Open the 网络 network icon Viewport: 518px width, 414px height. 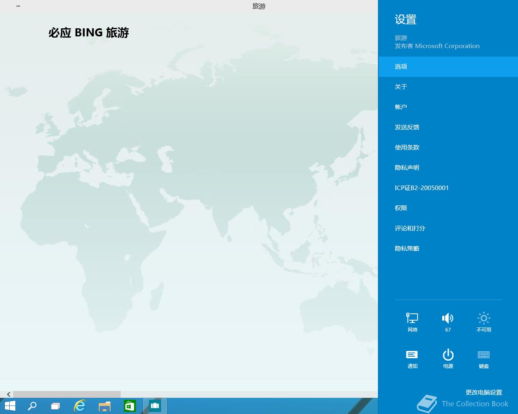[x=412, y=322]
